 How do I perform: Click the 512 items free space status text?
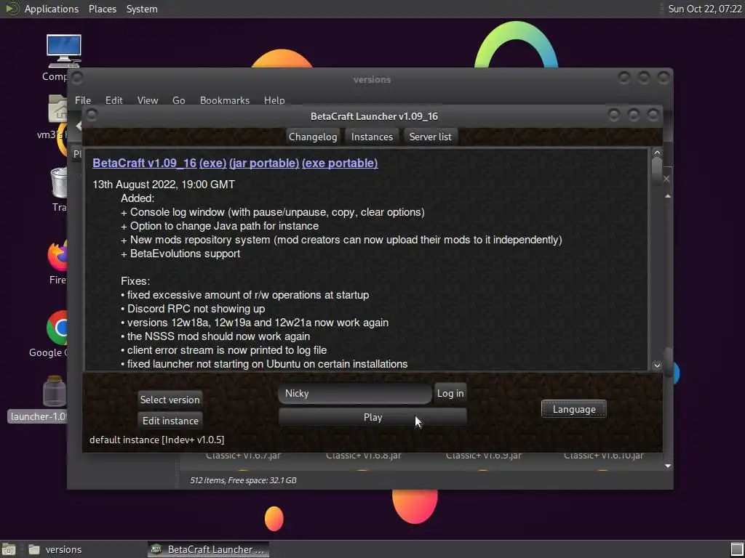point(243,480)
